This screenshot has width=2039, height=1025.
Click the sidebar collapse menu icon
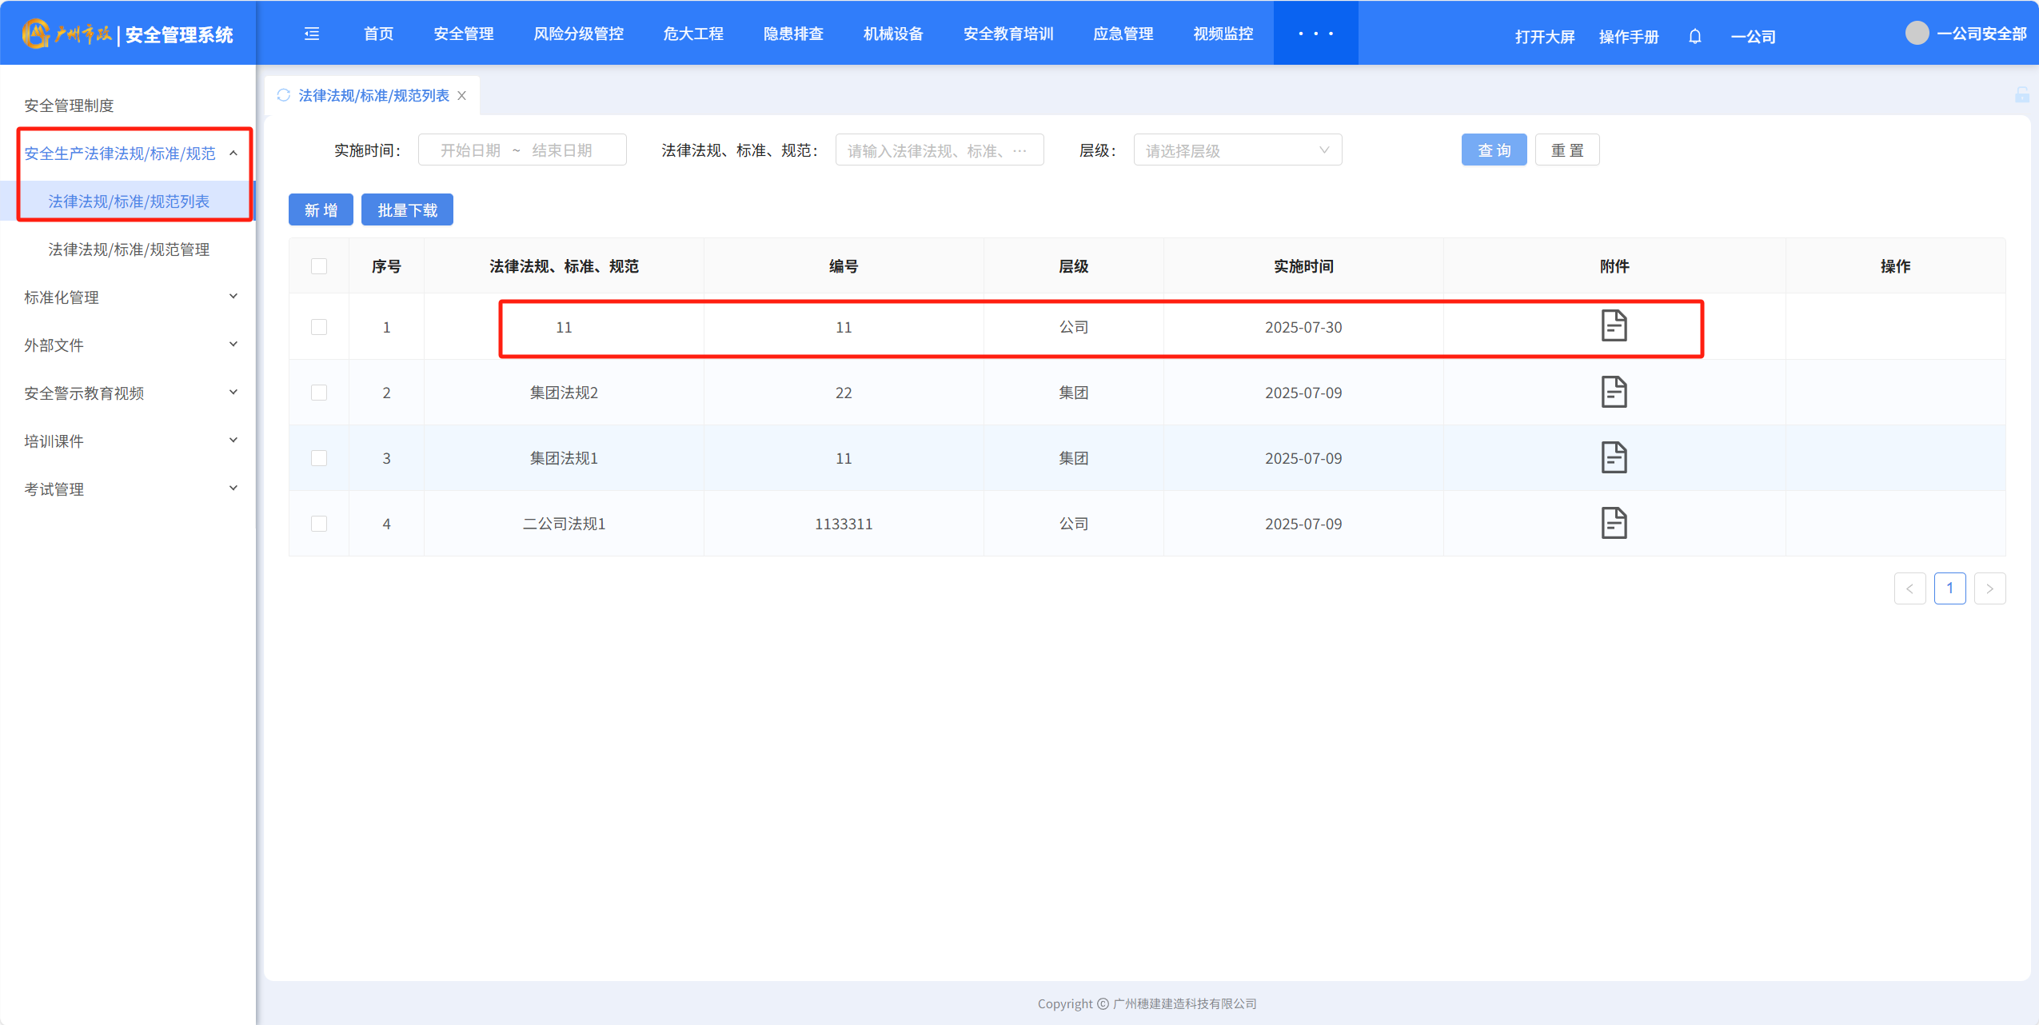312,34
